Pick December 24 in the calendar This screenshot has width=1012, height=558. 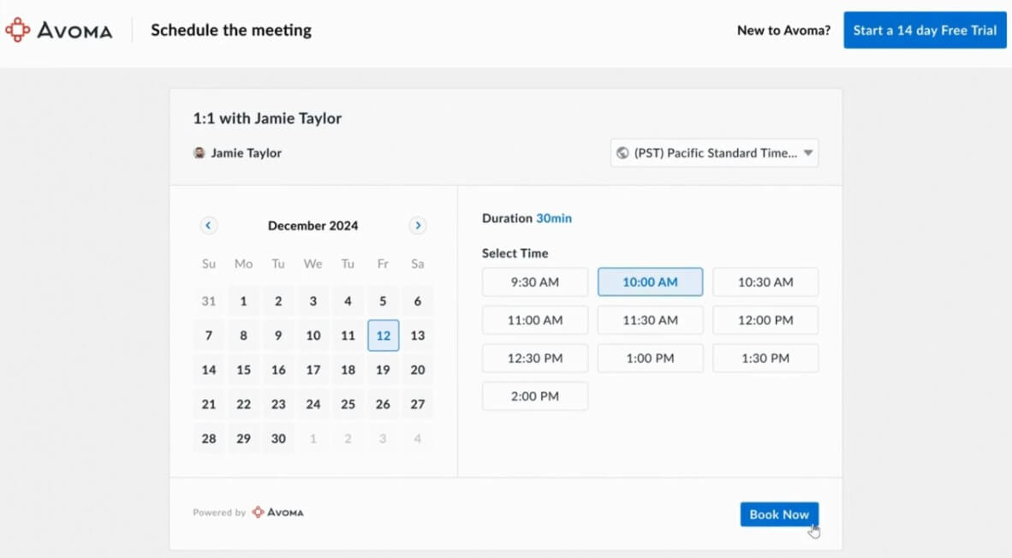(313, 404)
